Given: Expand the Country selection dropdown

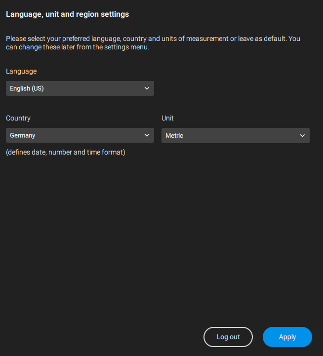Looking at the screenshot, I should (80, 135).
